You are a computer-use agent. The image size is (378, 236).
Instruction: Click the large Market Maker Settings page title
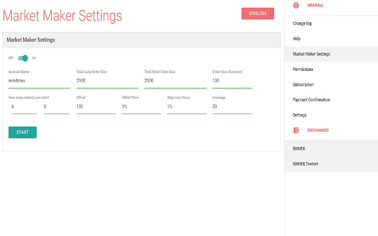63,16
